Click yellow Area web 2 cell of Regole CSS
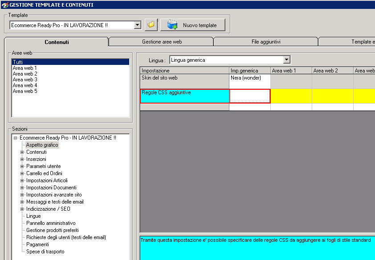Image resolution: width=375 pixels, height=260 pixels. point(332,96)
